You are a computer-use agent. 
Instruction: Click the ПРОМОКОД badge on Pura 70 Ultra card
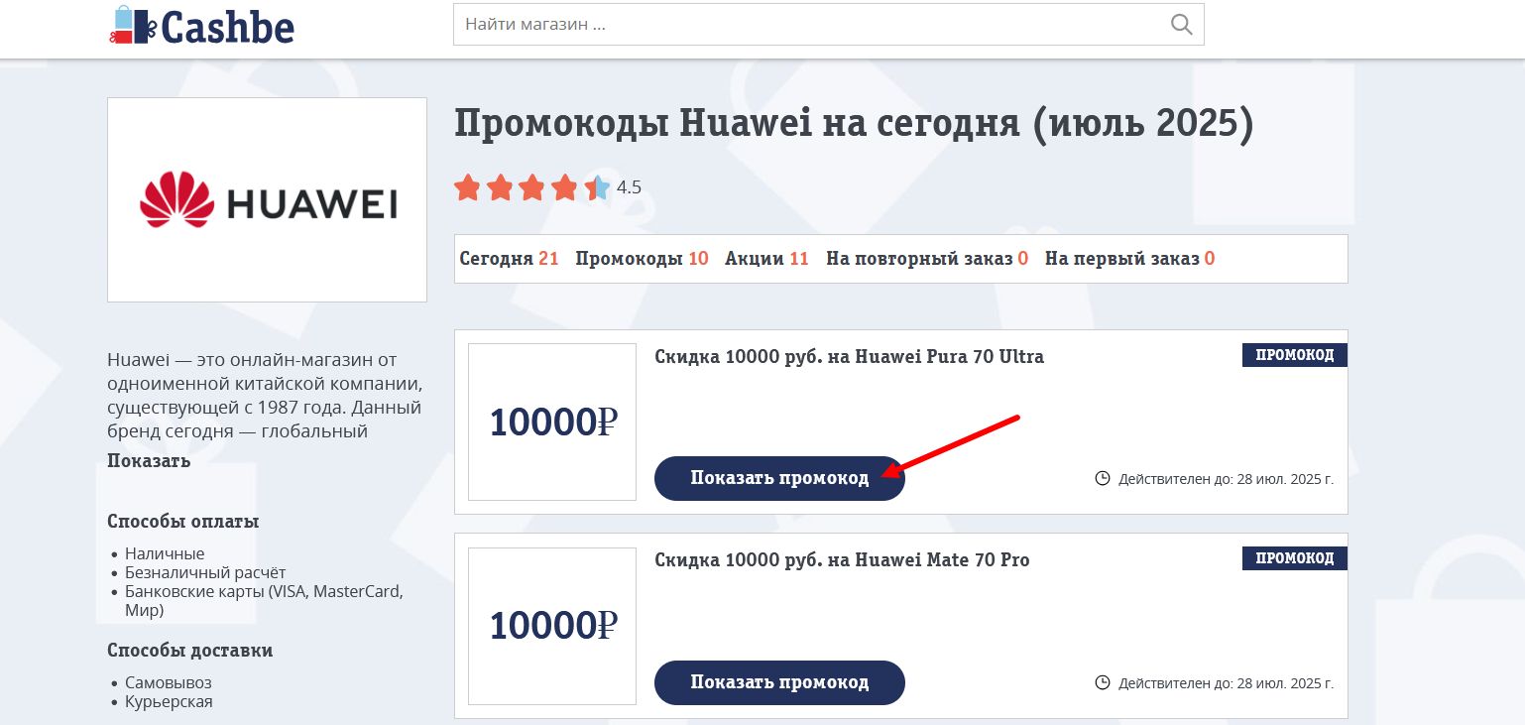pyautogui.click(x=1295, y=355)
